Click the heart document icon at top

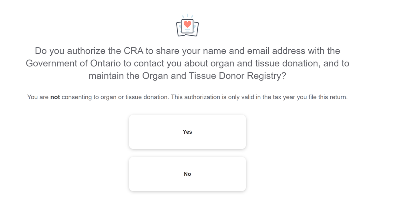187,25
